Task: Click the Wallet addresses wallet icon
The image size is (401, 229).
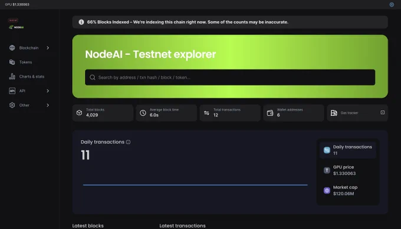Action: (270, 112)
